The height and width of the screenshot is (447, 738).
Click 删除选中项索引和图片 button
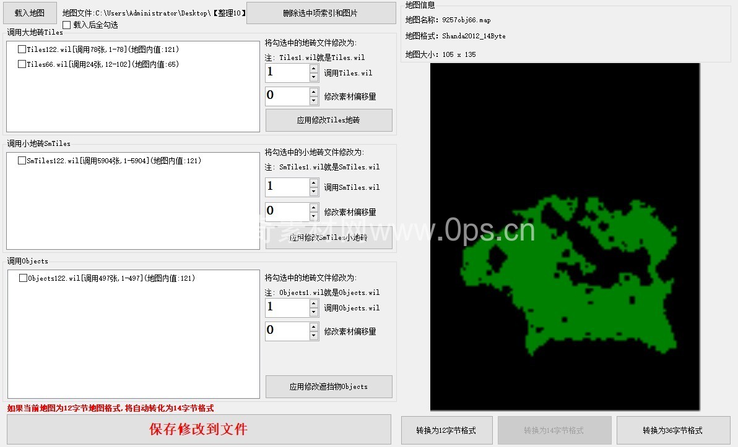pos(320,13)
